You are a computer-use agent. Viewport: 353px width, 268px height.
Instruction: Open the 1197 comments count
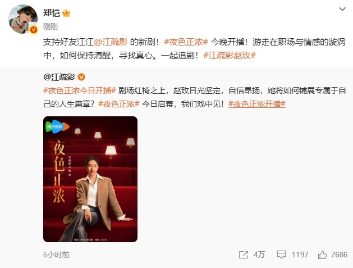click(x=300, y=255)
